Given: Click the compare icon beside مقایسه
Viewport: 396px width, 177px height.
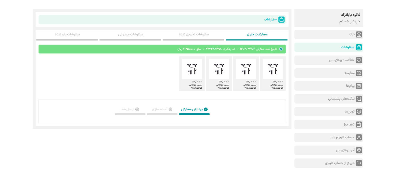Looking at the screenshot, I should click(x=359, y=73).
